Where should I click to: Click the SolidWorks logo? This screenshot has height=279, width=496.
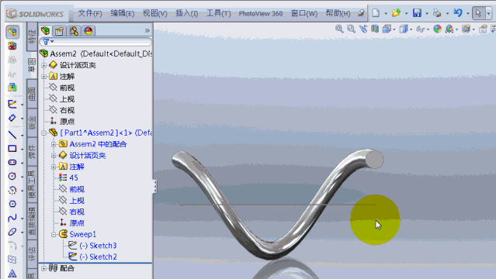pos(35,14)
